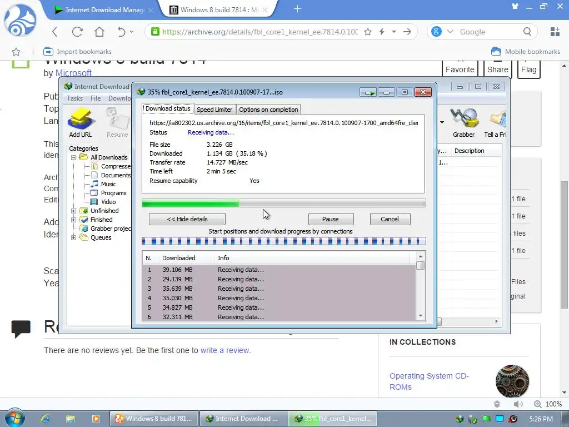569x427 pixels.
Task: Launch Internet Explorer from taskbar
Action: 45,419
